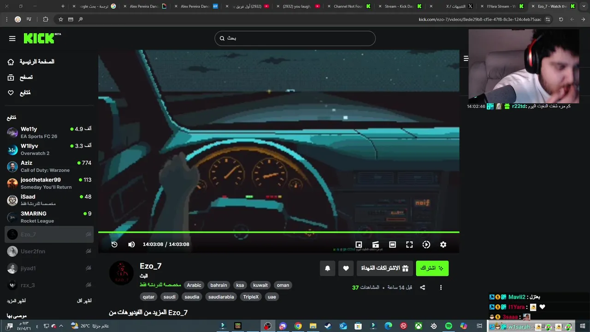The image size is (590, 332).
Task: Click the Arabic tag
Action: coord(194,285)
